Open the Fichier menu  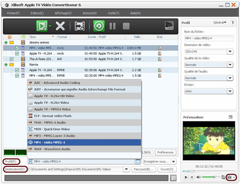click(x=13, y=13)
